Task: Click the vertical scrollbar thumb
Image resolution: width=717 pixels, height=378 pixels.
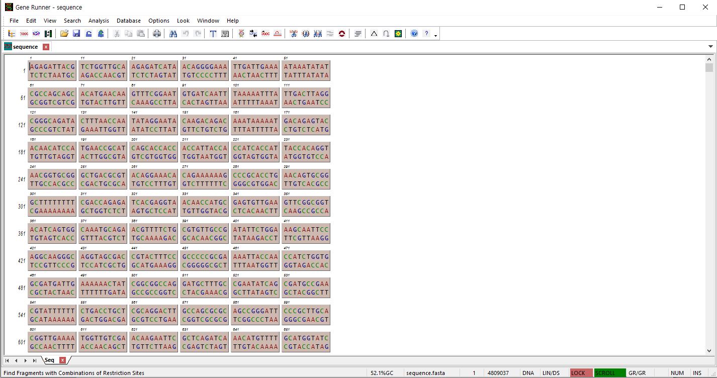Action: [709, 68]
